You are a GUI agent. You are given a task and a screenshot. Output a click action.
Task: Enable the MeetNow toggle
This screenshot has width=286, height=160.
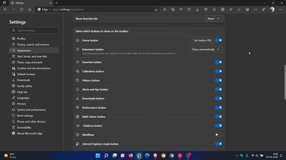(x=219, y=135)
